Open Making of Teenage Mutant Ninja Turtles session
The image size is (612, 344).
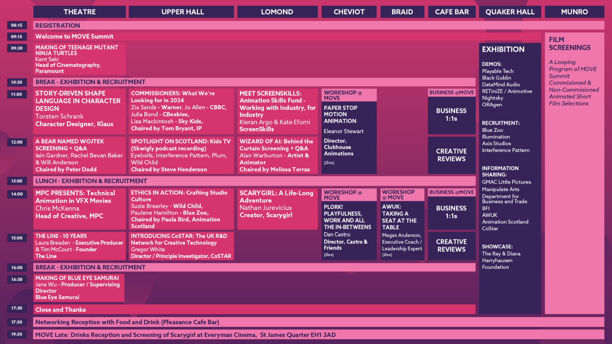pos(79,59)
